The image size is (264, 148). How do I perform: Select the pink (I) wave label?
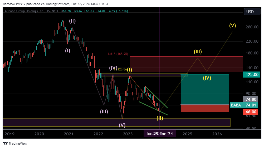68,50
